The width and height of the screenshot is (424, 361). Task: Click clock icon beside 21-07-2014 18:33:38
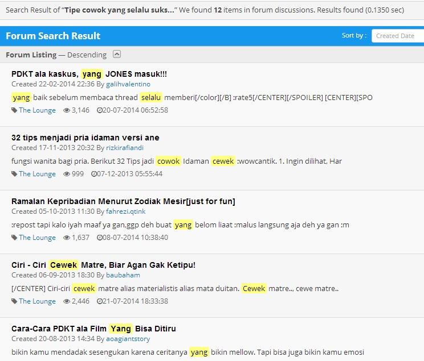[x=100, y=301]
